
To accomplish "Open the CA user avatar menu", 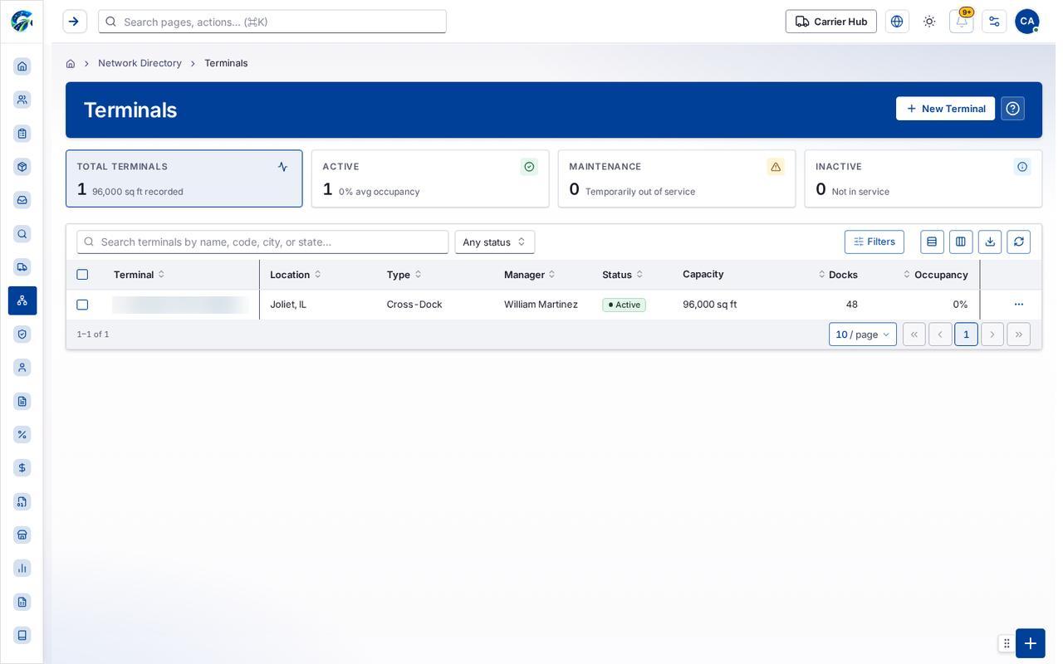I will (1027, 22).
